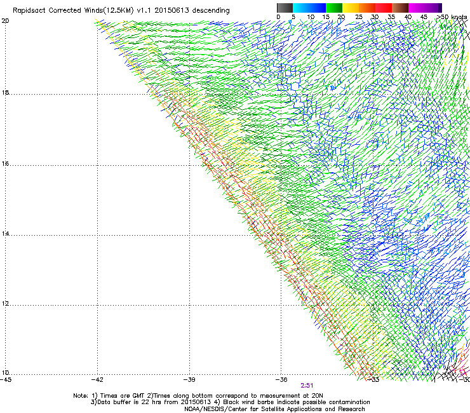Click the NOAA/NESDIS credit line

point(274,409)
